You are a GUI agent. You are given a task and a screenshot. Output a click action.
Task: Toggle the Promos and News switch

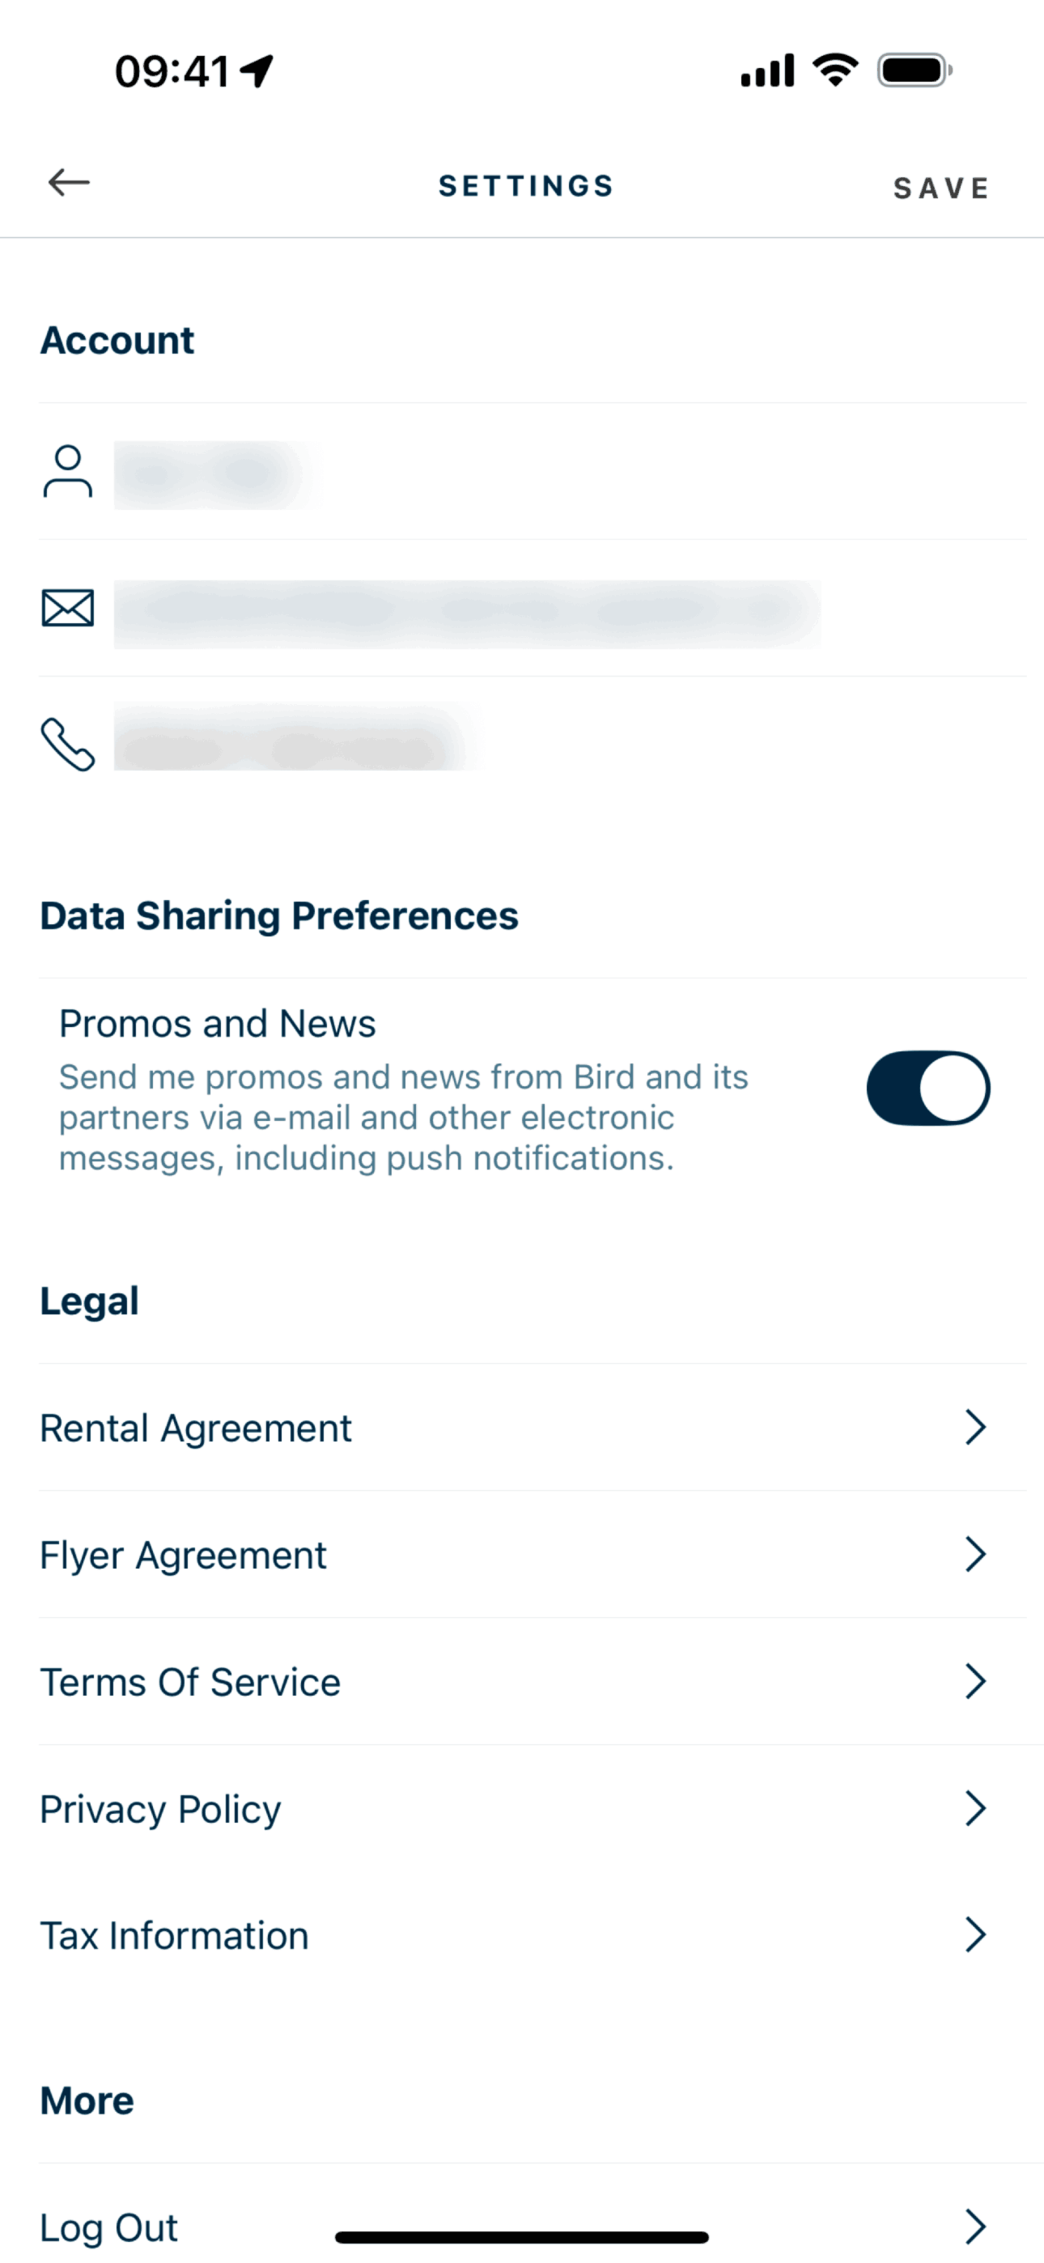click(x=928, y=1088)
